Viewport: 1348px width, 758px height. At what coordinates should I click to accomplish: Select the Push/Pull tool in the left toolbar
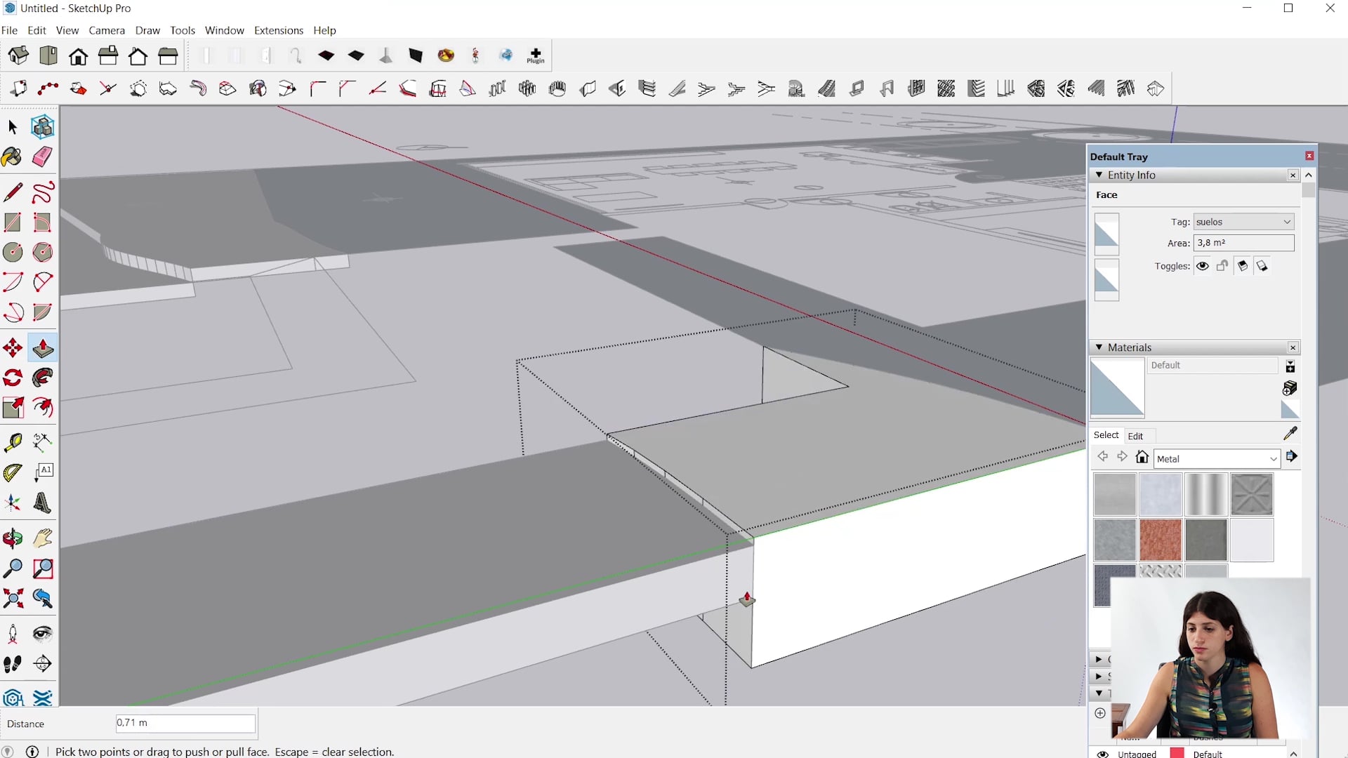[x=42, y=347]
